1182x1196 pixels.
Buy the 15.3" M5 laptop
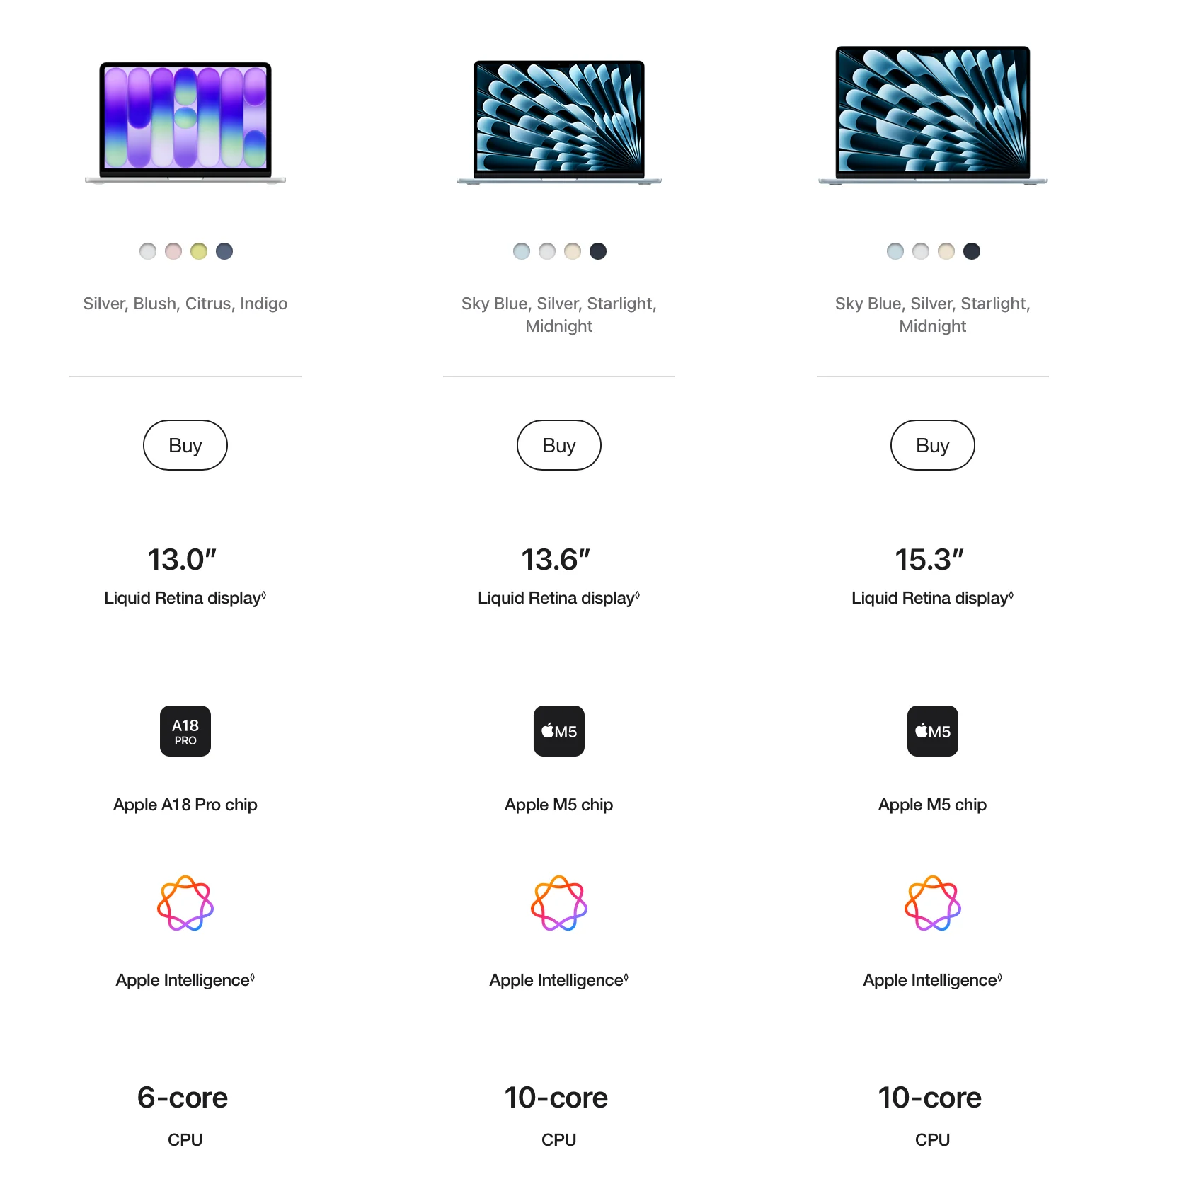pos(933,445)
